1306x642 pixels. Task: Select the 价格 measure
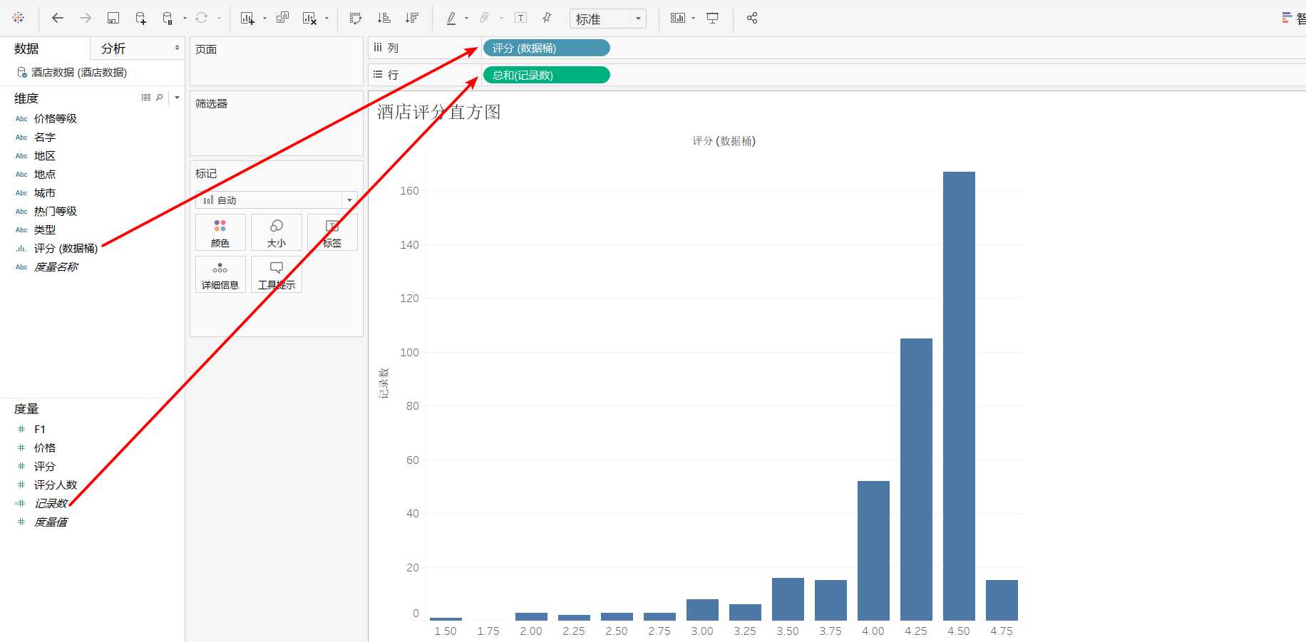45,447
